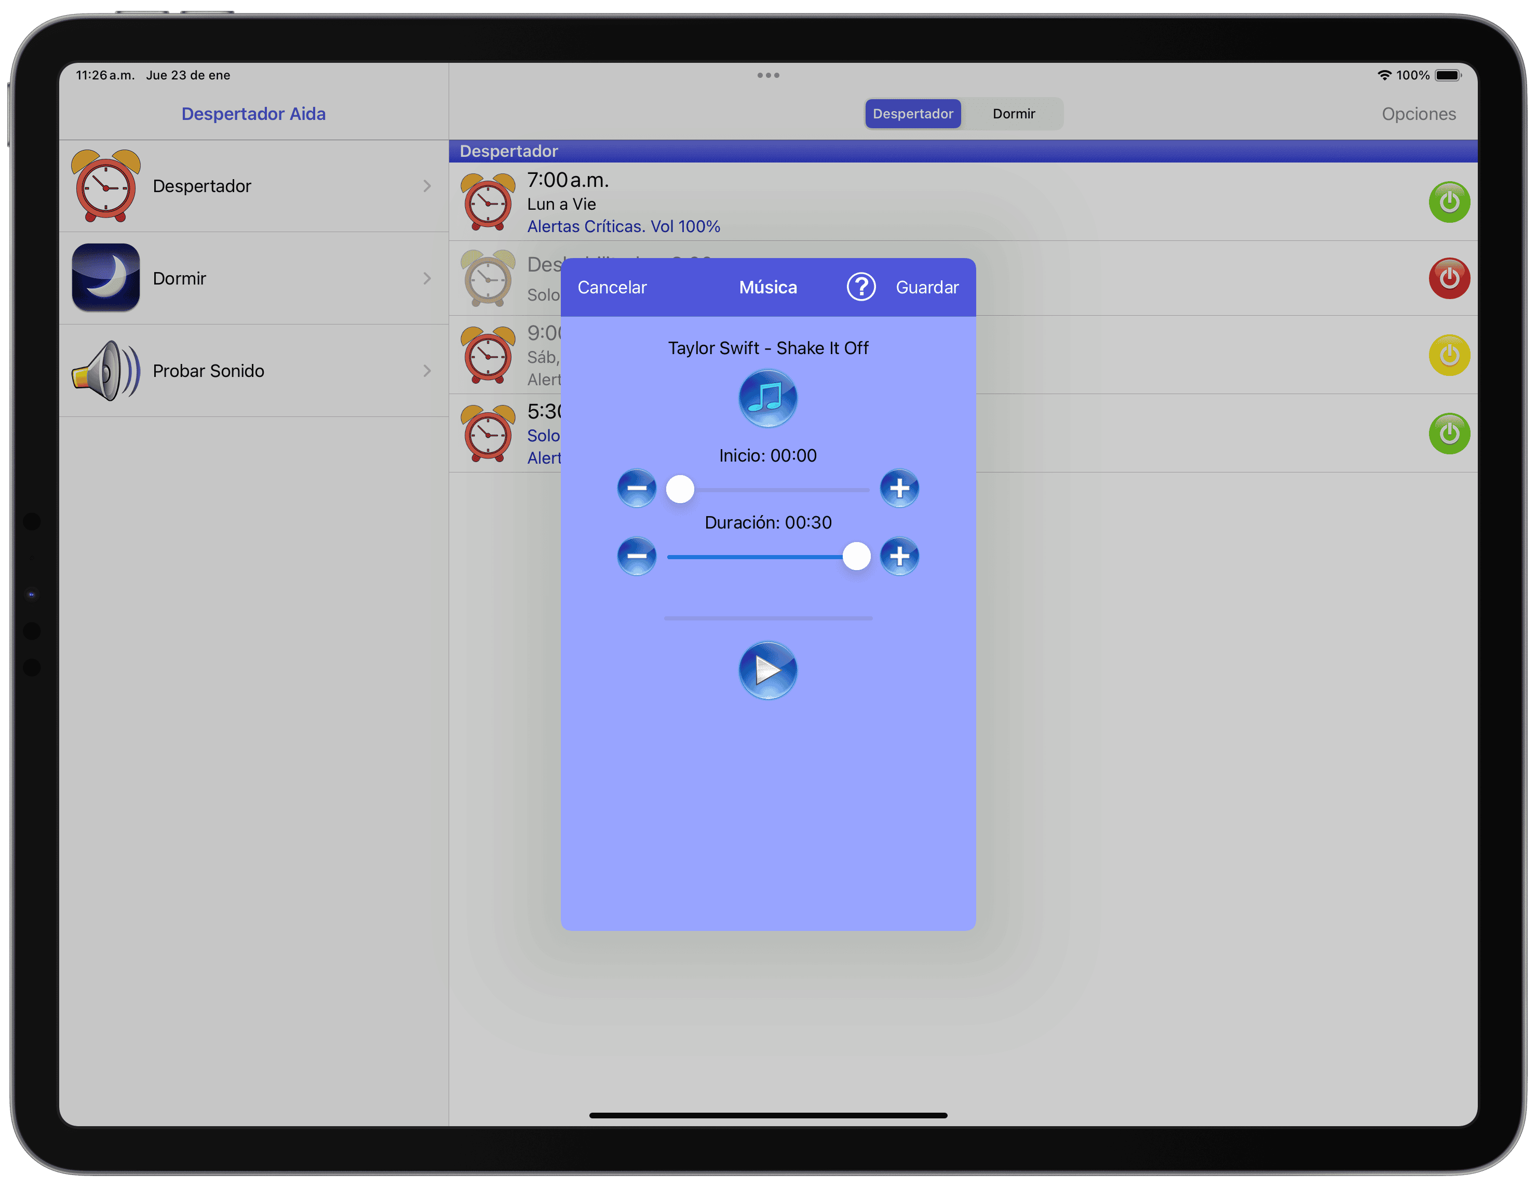Image resolution: width=1537 pixels, height=1189 pixels.
Task: Toggle power for the 7:00 a.m. alarm
Action: [1449, 202]
